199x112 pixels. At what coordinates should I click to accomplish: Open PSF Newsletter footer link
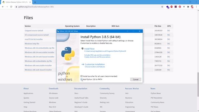pyautogui.click(x=156, y=98)
